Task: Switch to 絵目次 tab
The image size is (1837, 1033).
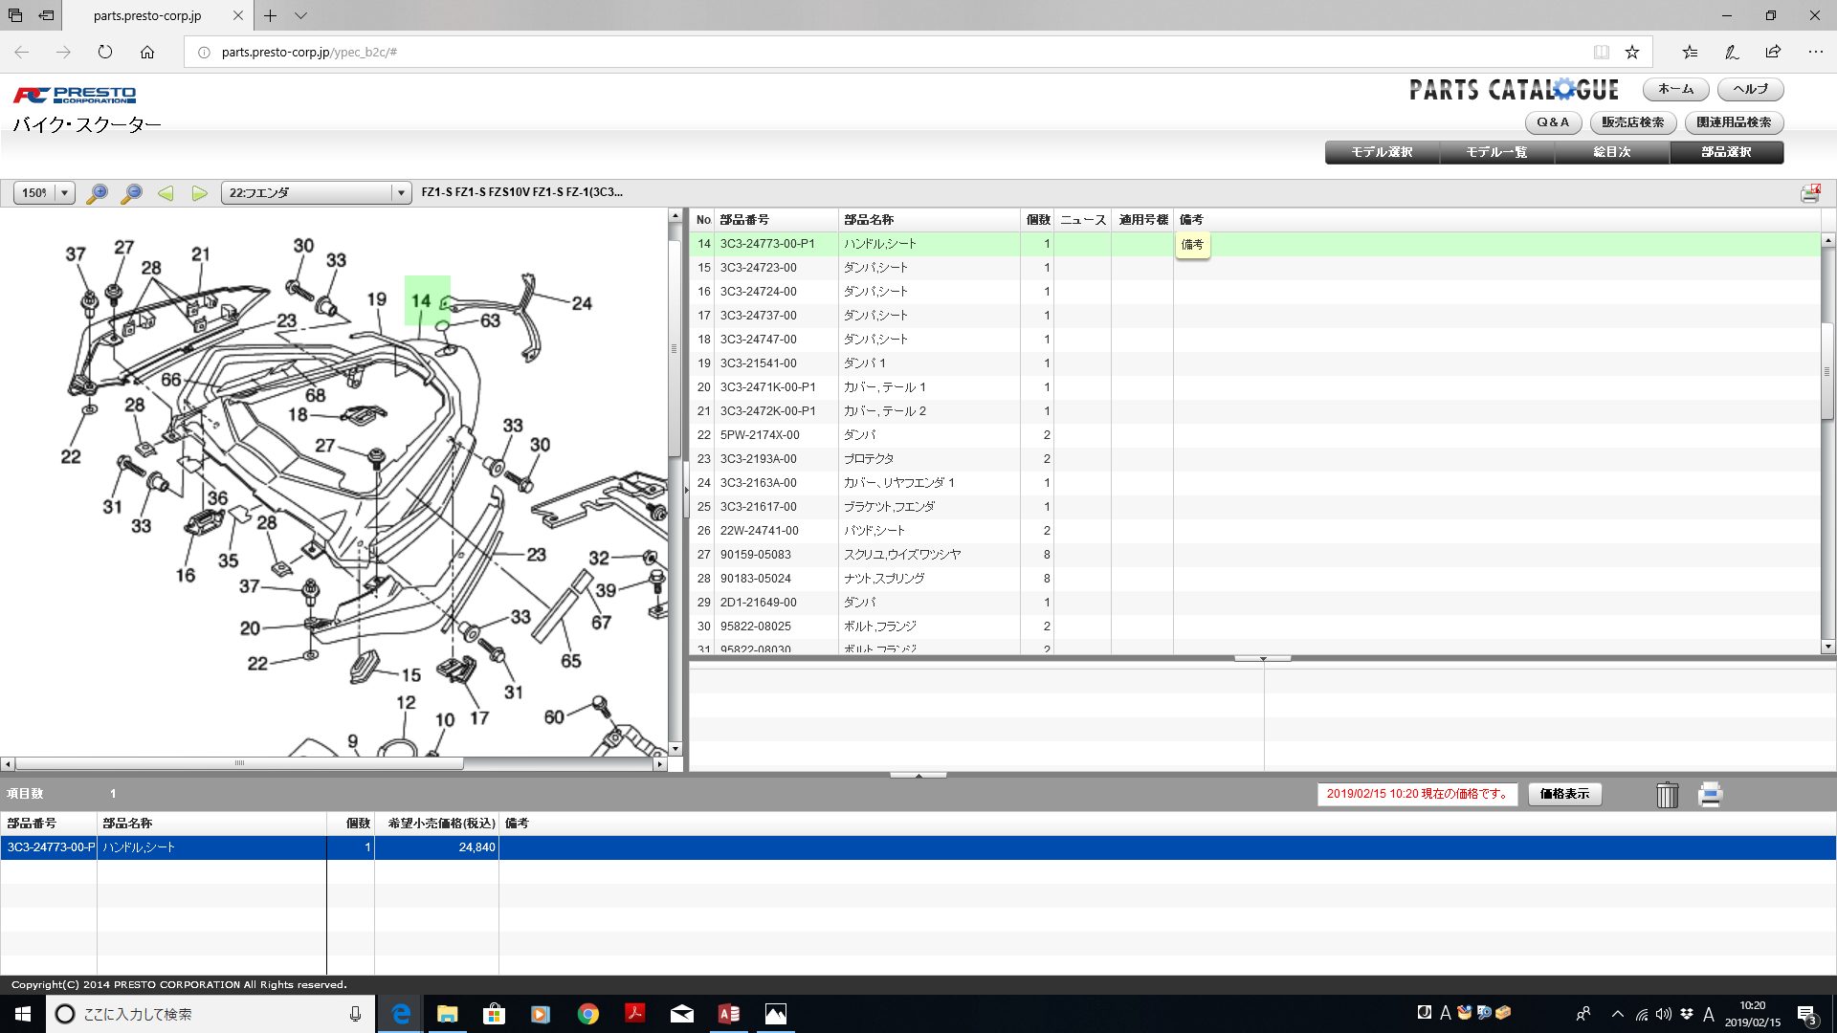Action: click(1611, 152)
